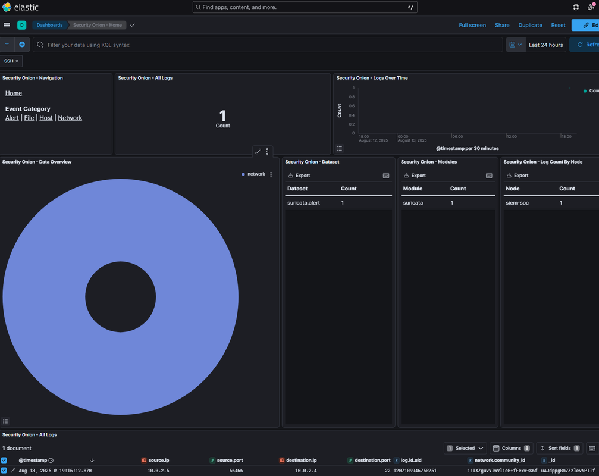This screenshot has height=476, width=599.
Task: Sort by the Module column header
Action: [x=413, y=189]
